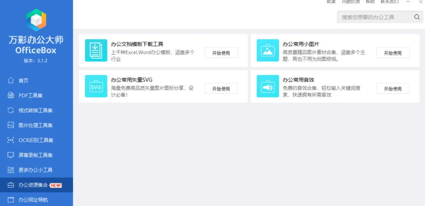Click the OfficeBox hexagon logo

(x=36, y=20)
